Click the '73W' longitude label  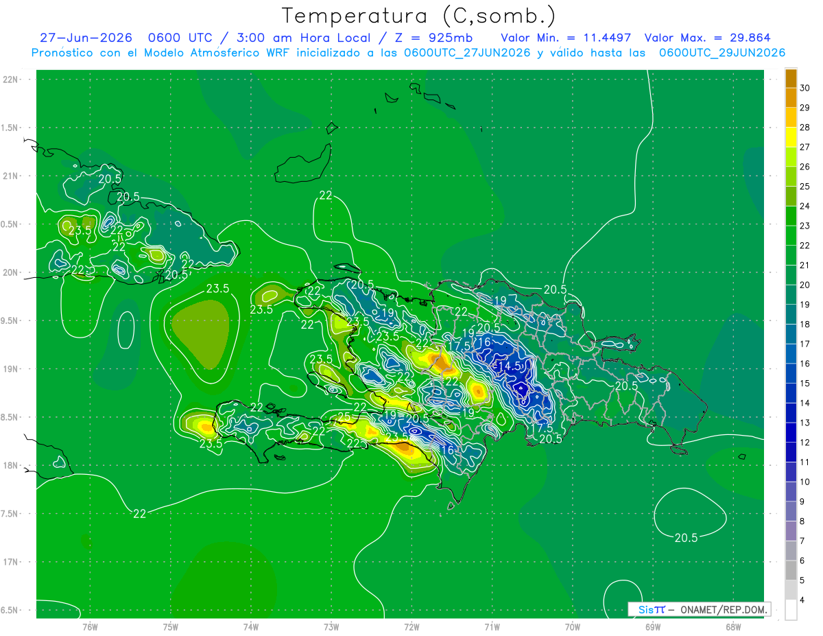[331, 626]
